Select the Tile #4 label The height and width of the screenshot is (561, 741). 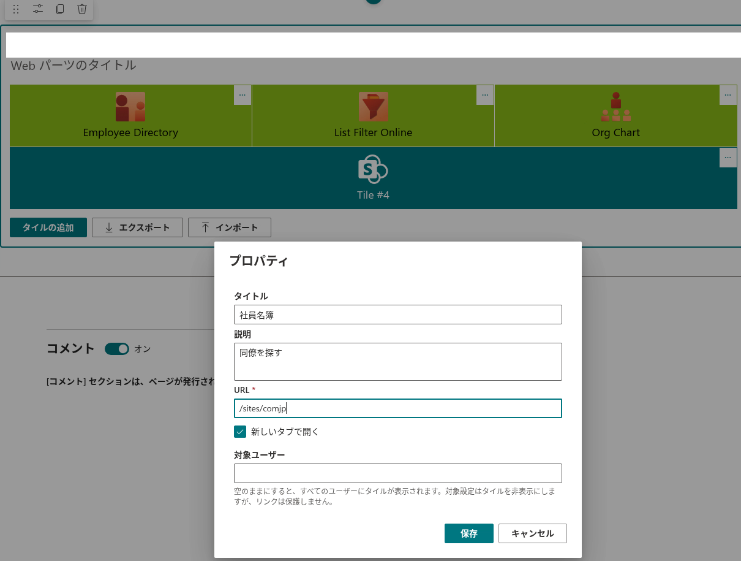(x=373, y=195)
